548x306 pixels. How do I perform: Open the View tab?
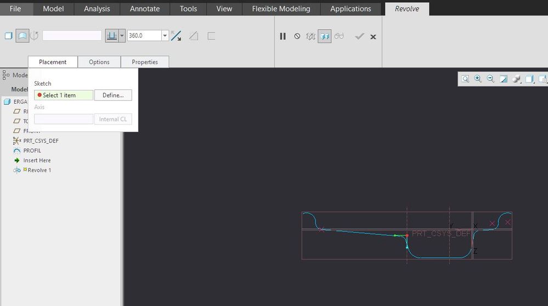(224, 9)
